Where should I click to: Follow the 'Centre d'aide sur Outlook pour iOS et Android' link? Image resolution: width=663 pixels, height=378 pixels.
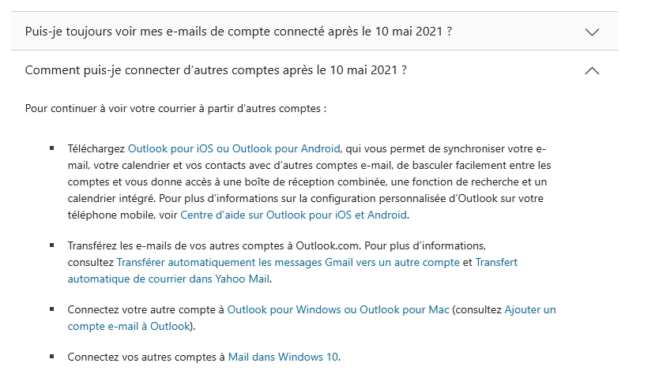pos(293,215)
